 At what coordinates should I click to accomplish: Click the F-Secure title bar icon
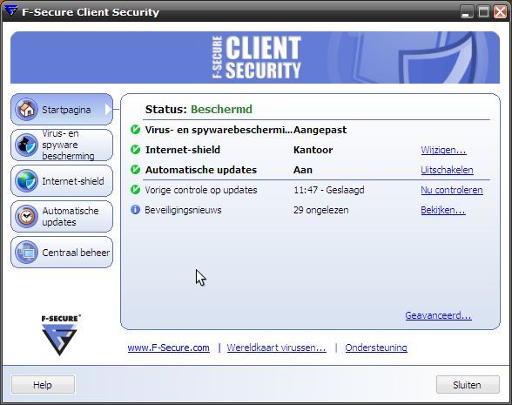pos(10,10)
